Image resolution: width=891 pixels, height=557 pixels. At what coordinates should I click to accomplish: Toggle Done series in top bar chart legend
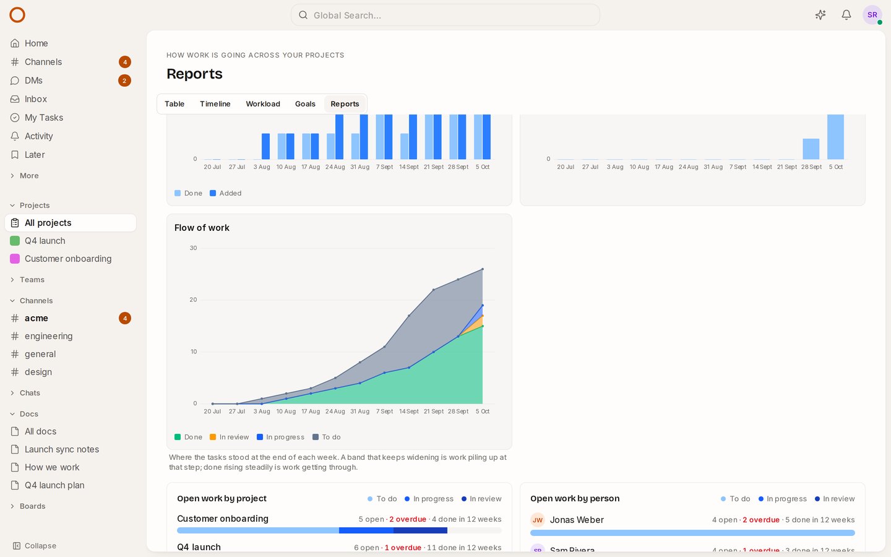tap(189, 193)
